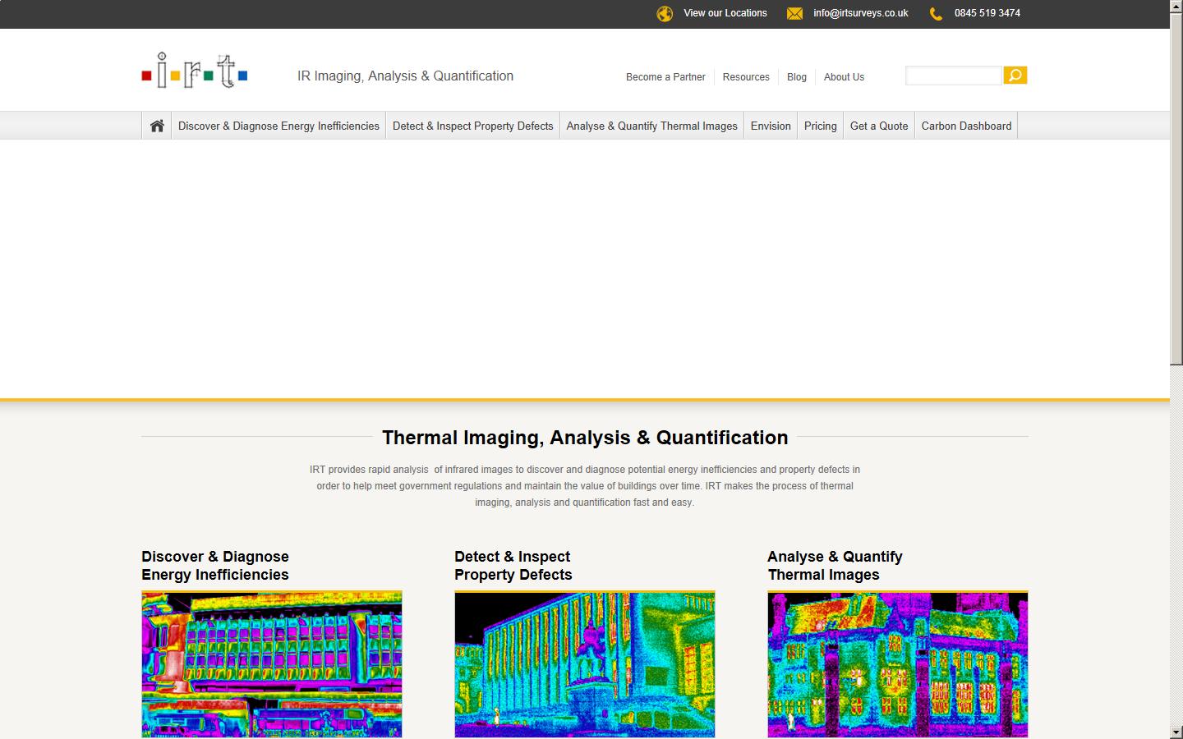Open the Resources page
Viewport: 1183px width, 739px height.
tap(745, 76)
